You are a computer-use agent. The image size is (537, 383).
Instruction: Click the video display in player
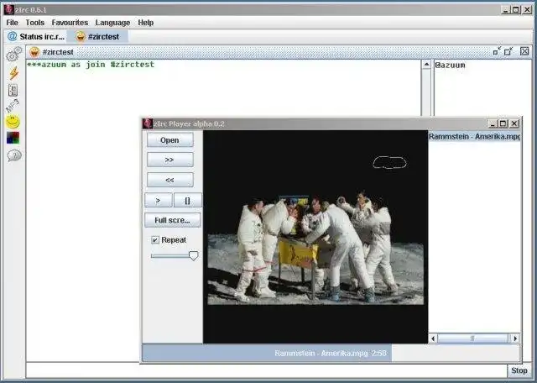(315, 237)
